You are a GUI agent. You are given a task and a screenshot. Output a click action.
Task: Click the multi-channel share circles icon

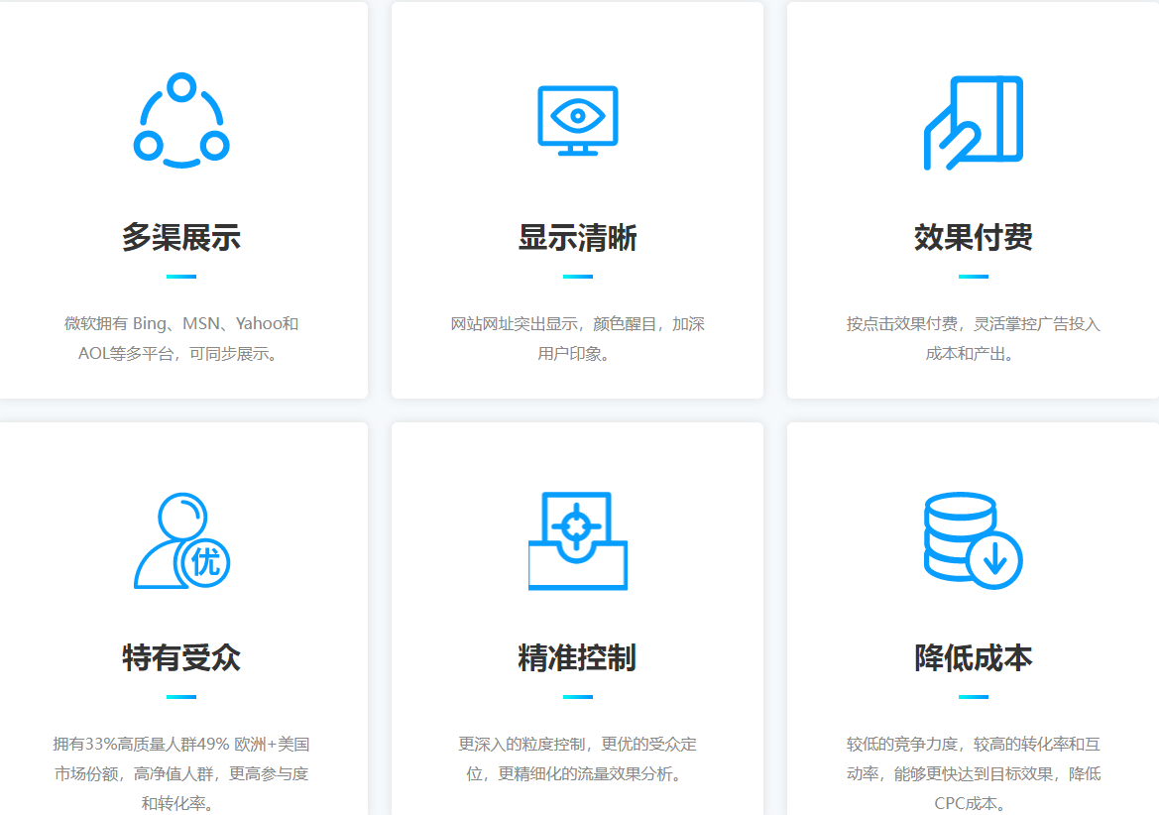[x=181, y=120]
